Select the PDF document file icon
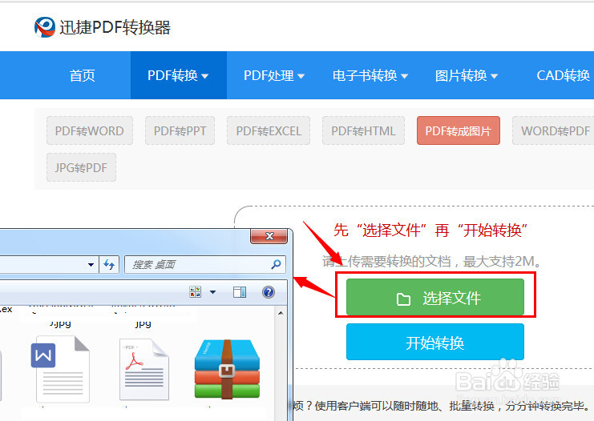 pyautogui.click(x=144, y=369)
